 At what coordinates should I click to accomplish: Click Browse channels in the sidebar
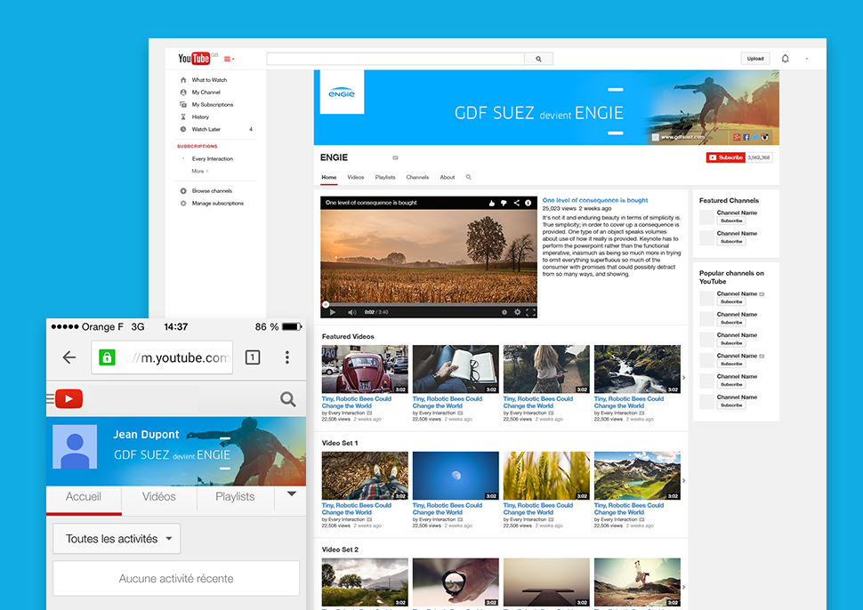click(212, 191)
